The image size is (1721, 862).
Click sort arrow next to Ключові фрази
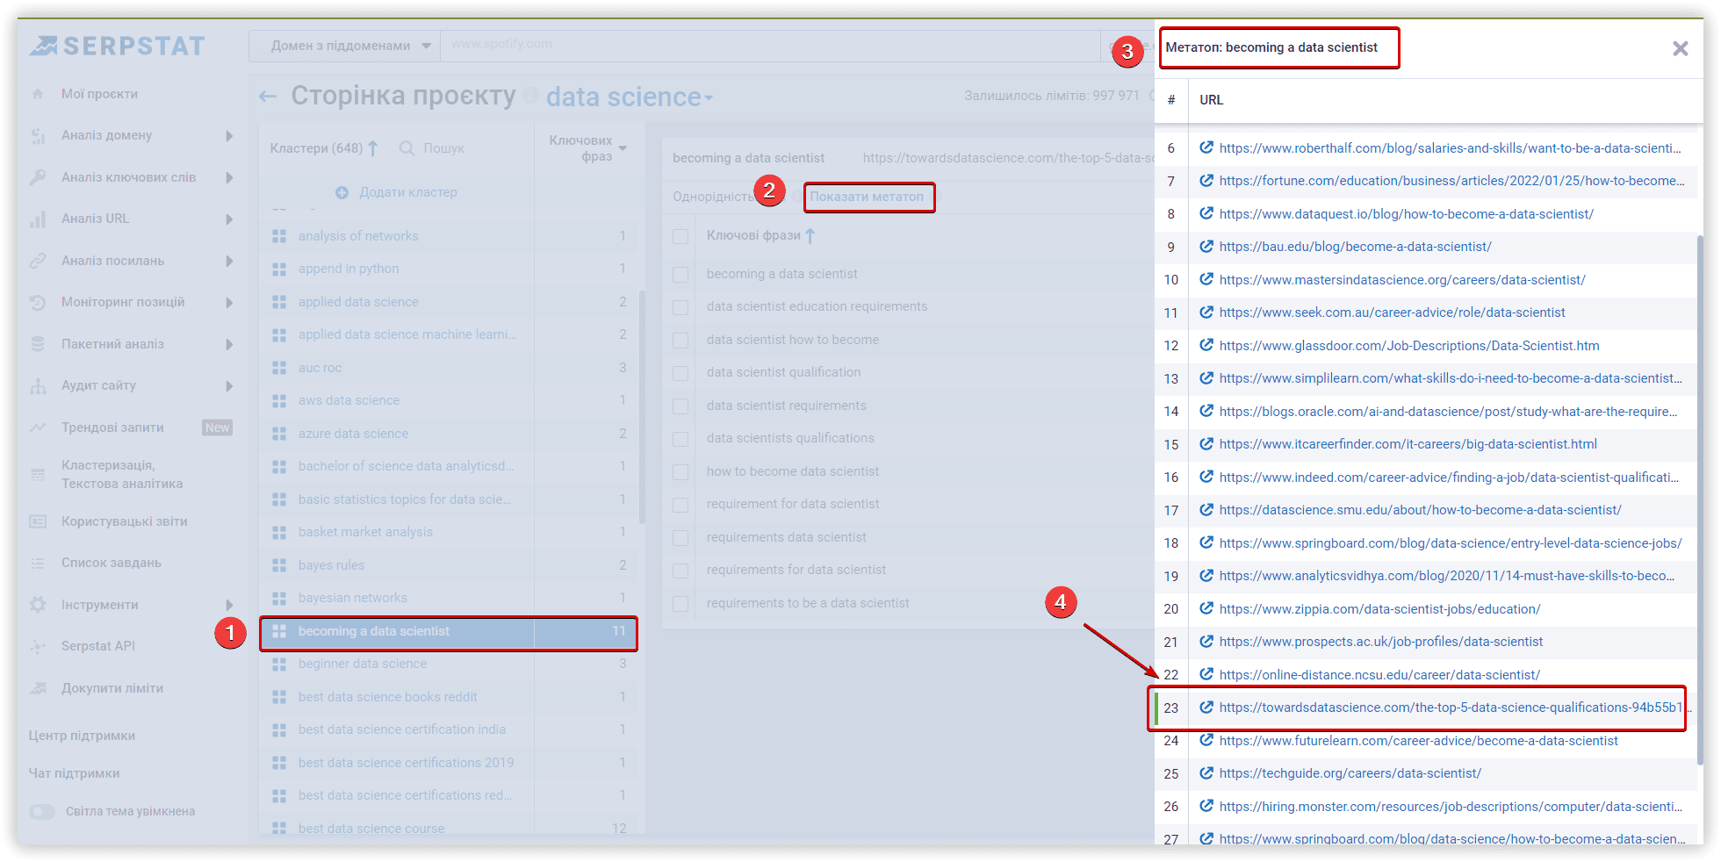click(810, 235)
